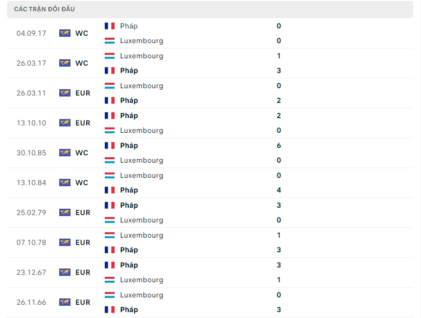421x318 pixels.
Task: Click the competition icon beside 04.09.17 WC
Action: pos(65,33)
